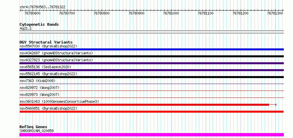Click the ruler's left arrow end
The width and height of the screenshot is (293, 138).
pos(20,10)
